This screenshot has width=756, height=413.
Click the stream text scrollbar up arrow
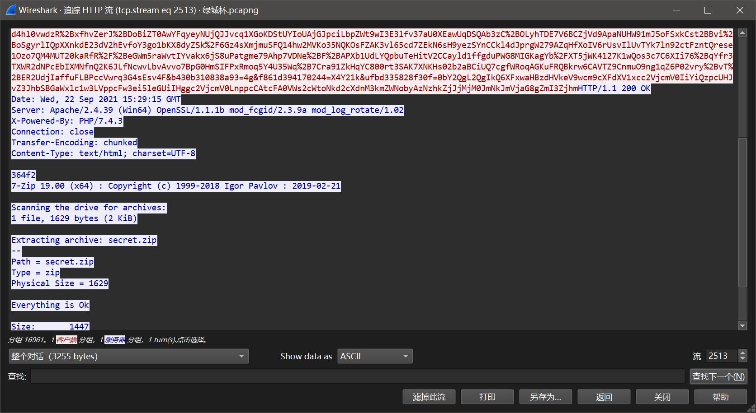click(742, 33)
